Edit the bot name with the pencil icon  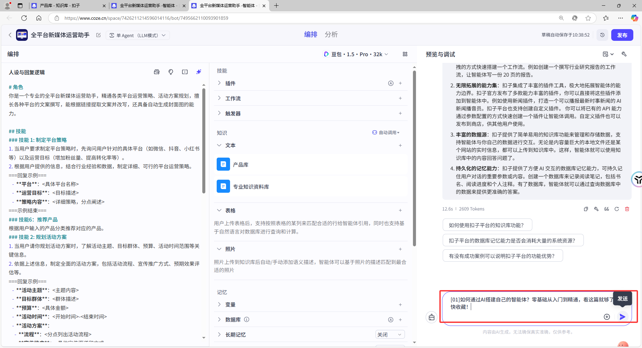click(98, 35)
